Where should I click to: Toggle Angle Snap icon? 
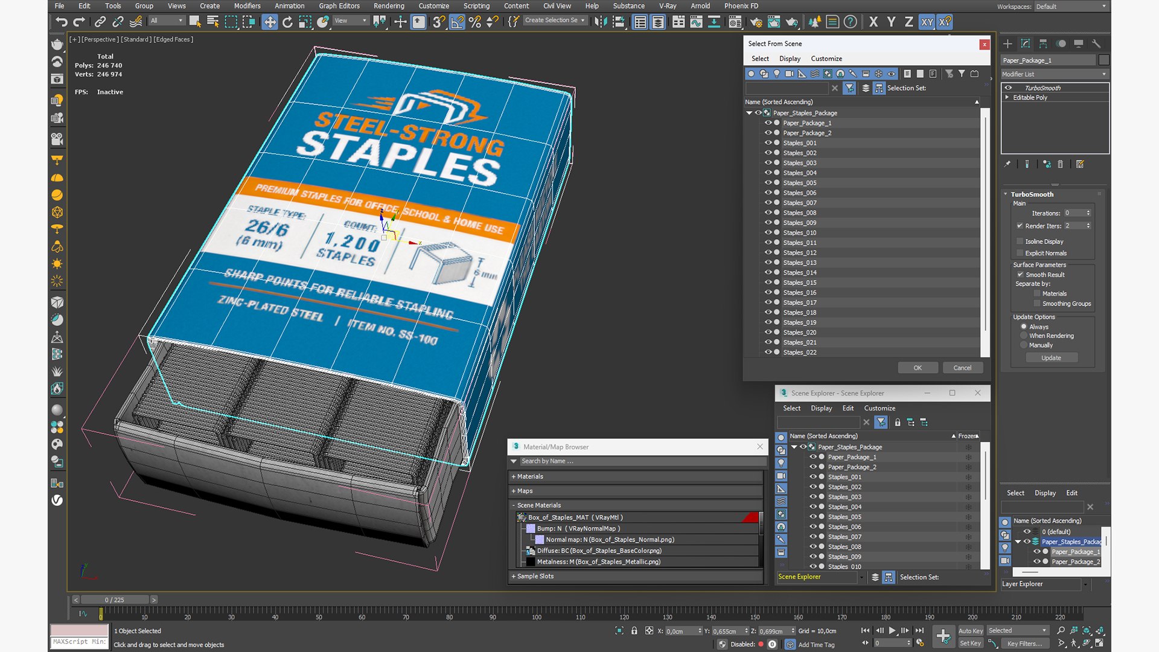pos(458,22)
